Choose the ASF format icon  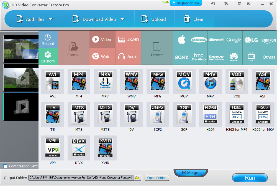point(263,81)
